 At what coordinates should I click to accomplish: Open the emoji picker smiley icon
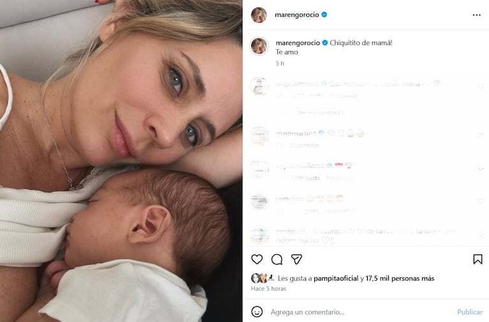point(257,312)
